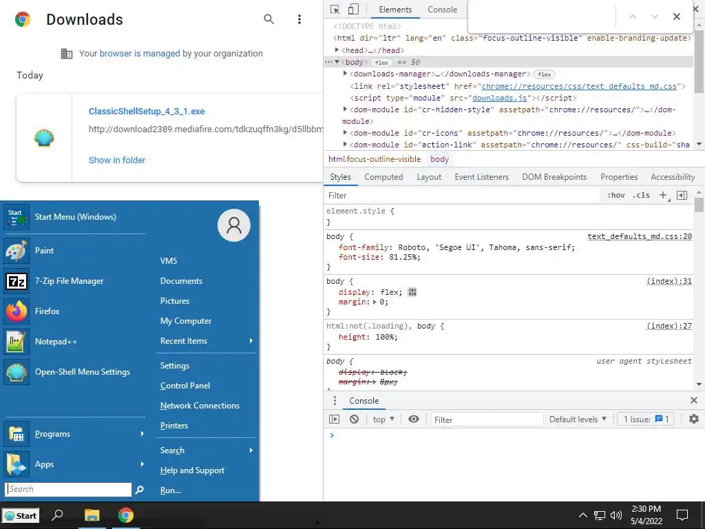
Task: Open Control Panel from the Start menu
Action: click(x=185, y=386)
